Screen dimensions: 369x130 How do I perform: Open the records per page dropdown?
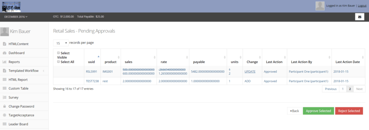(x=61, y=43)
